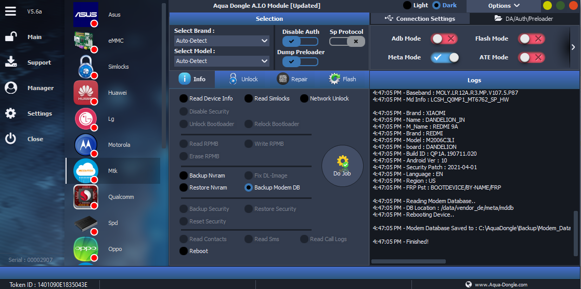Viewport: 581px width, 289px height.
Task: Click the folder icon in DA/Auth/Preloader
Action: pos(498,18)
